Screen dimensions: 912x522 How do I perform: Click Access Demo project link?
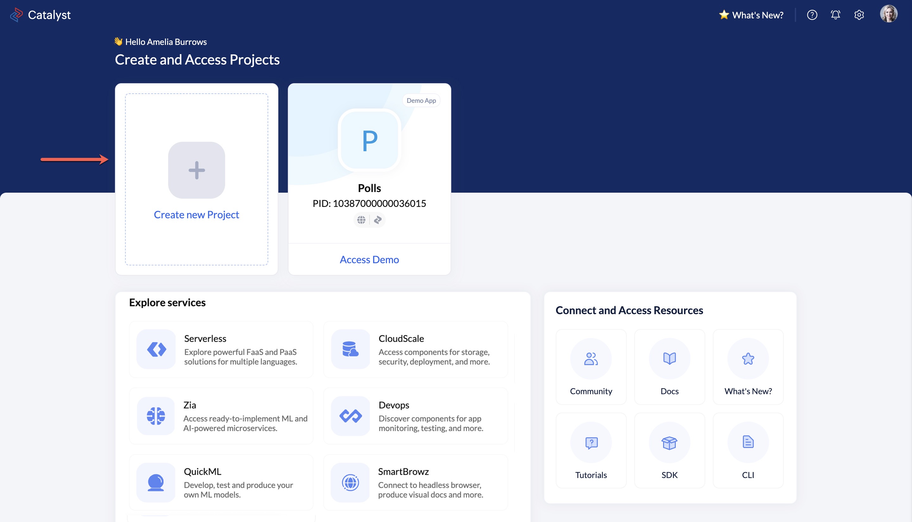[369, 258]
